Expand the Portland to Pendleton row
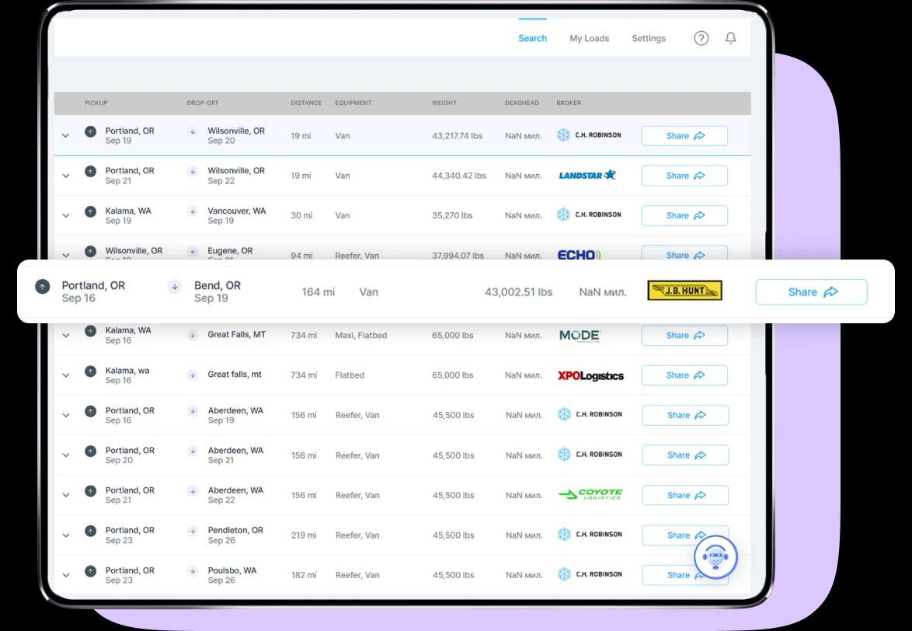 pyautogui.click(x=66, y=535)
